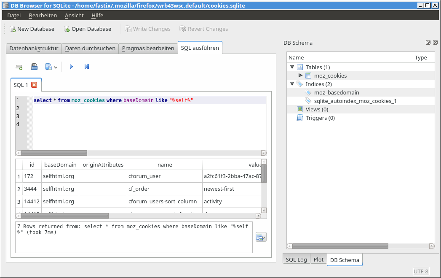Image resolution: width=441 pixels, height=278 pixels.
Task: Click into the SQL query editor
Action: [143, 122]
